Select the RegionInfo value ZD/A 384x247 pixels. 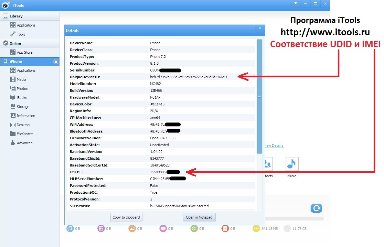pyautogui.click(x=154, y=111)
